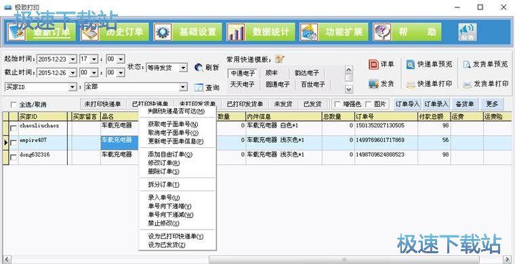Open the 起始时间 date dropdown arrow

[73, 59]
